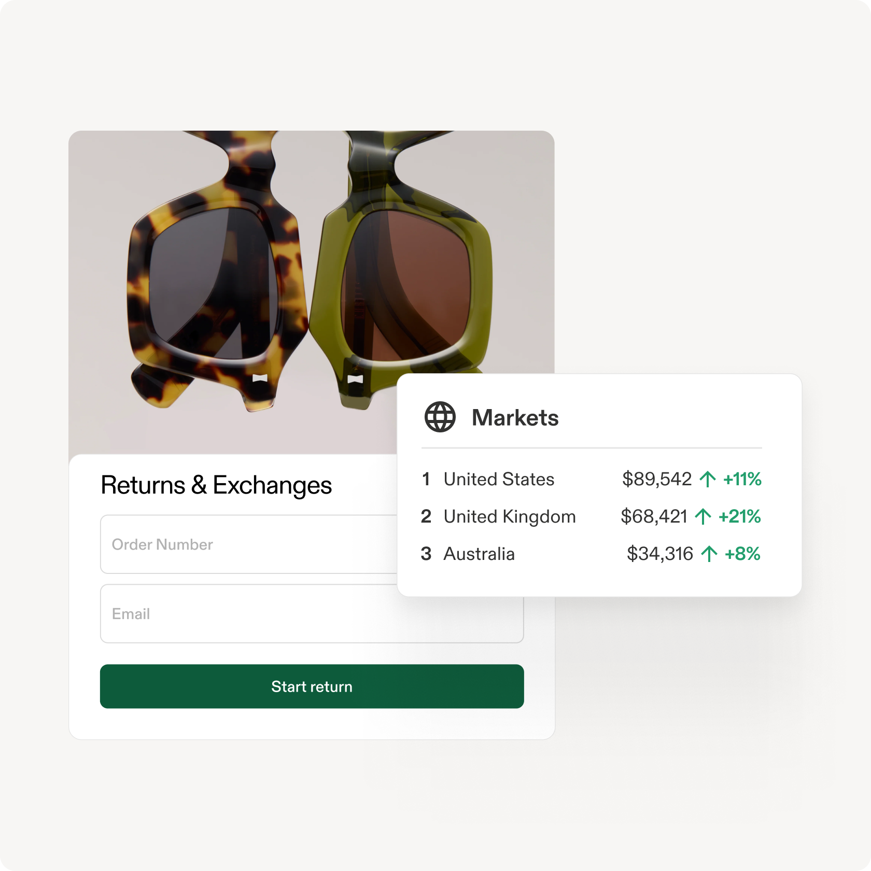Select the Australia market row
The height and width of the screenshot is (871, 871).
click(592, 554)
